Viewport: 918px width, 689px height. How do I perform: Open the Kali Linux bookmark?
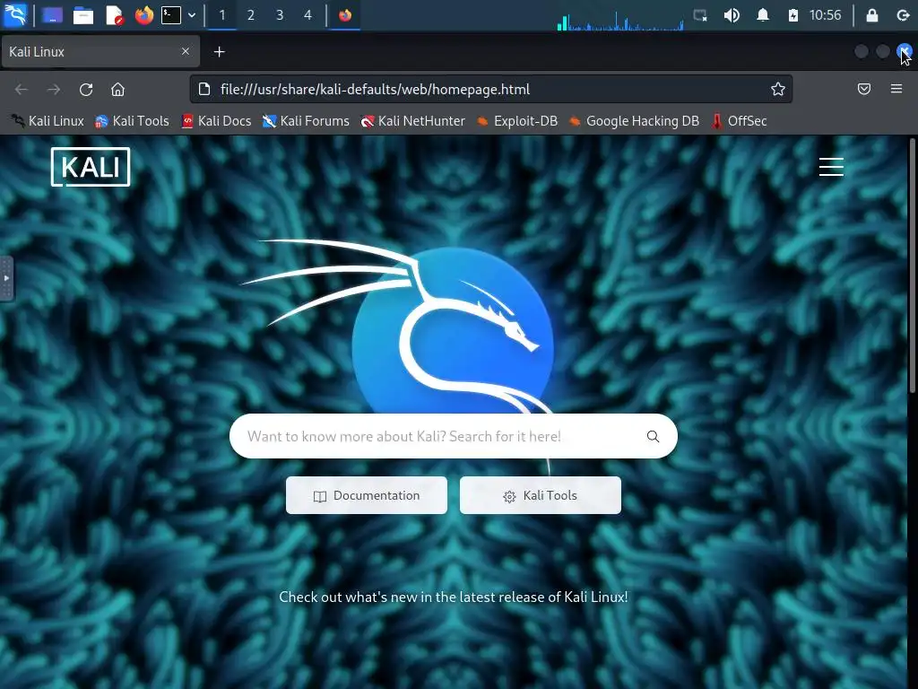tap(48, 121)
